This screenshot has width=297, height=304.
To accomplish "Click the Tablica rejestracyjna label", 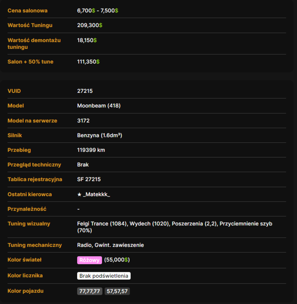I will point(35,179).
